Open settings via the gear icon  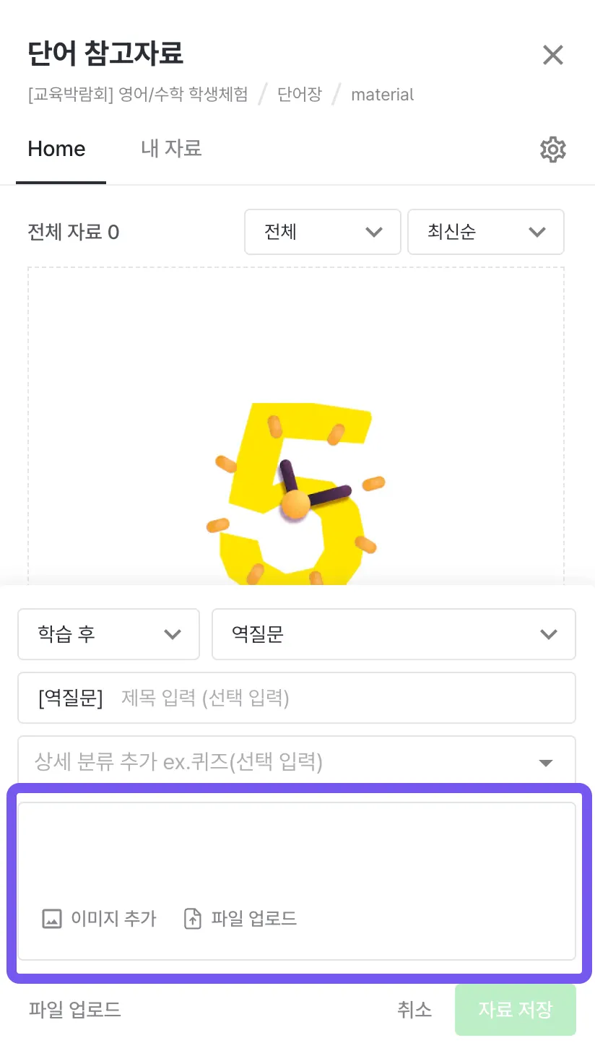click(552, 150)
